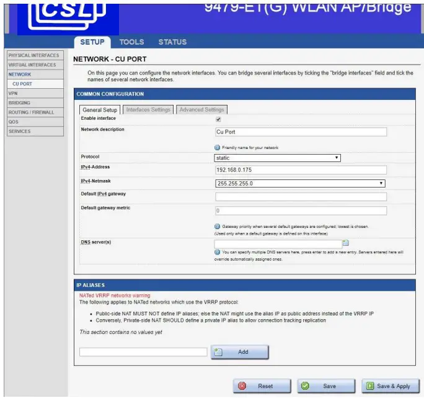424x398 pixels.
Task: Open the General Setup tab
Action: [100, 110]
